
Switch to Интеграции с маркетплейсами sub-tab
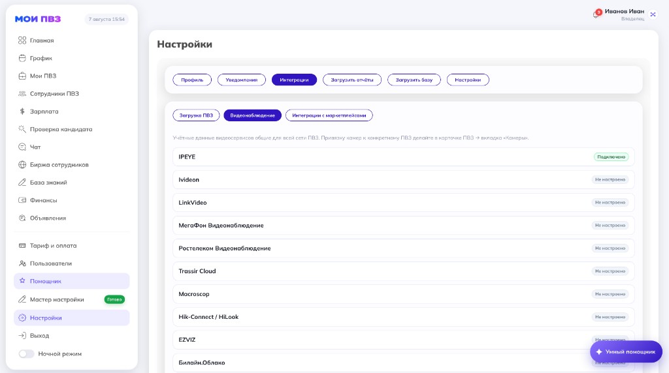coord(329,115)
